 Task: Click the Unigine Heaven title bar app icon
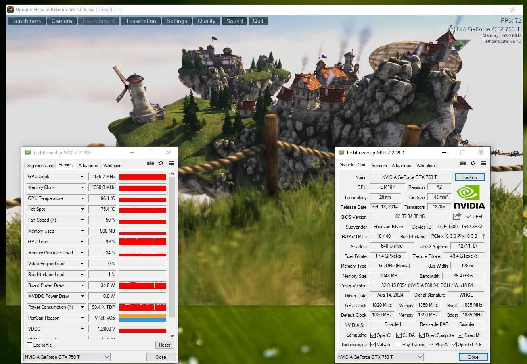(10, 10)
